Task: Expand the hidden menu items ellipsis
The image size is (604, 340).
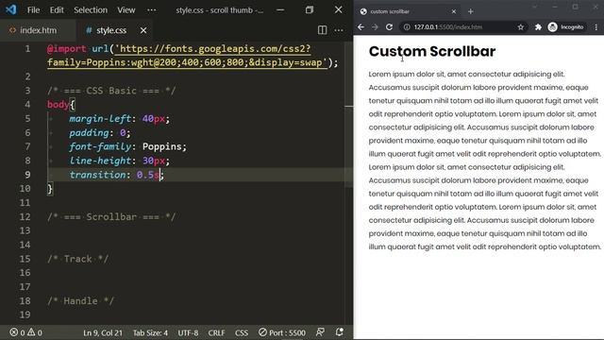Action: coord(152,10)
